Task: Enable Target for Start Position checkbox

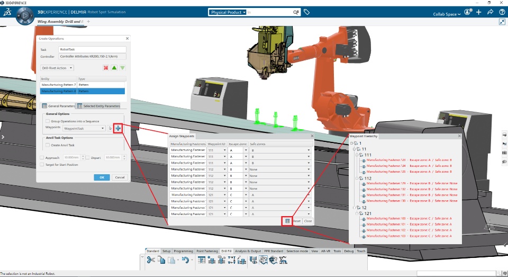Action: tap(42, 164)
